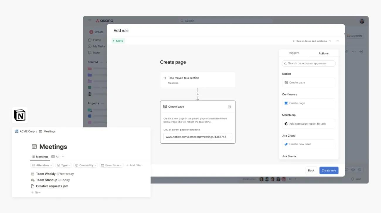Open the Inbox from Asana's sidebar
This screenshot has width=381, height=213.
click(x=97, y=52)
